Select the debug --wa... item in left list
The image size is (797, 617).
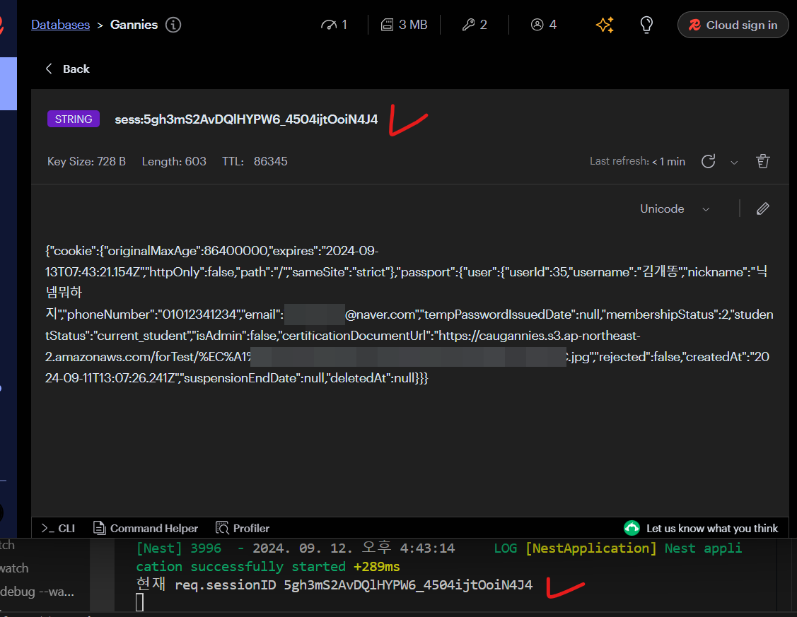click(x=37, y=592)
